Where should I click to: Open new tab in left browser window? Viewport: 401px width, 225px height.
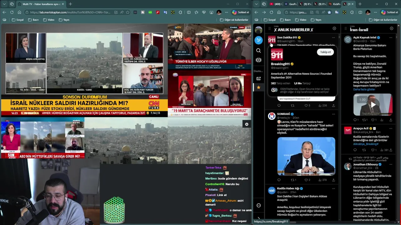[70, 4]
